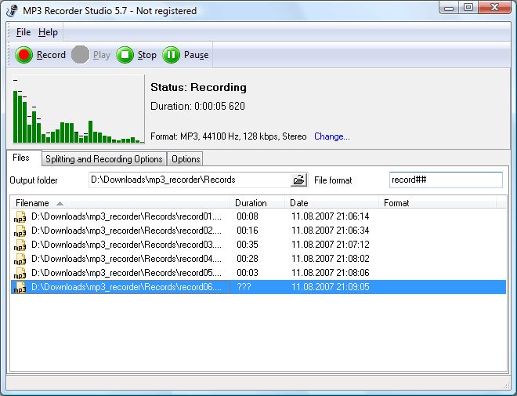Open Splitting and Recording Options tab
The image size is (517, 396).
[104, 159]
